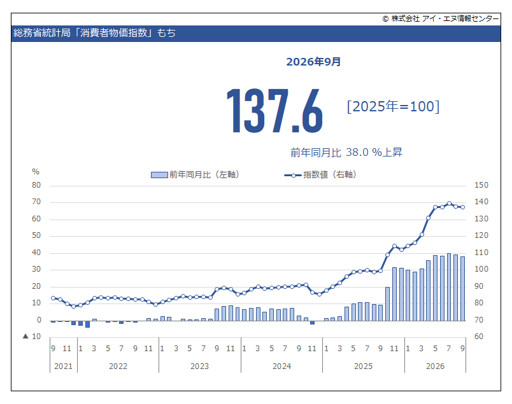Click the bar for November 2025
Screen dimensions: 512x404
[394, 295]
